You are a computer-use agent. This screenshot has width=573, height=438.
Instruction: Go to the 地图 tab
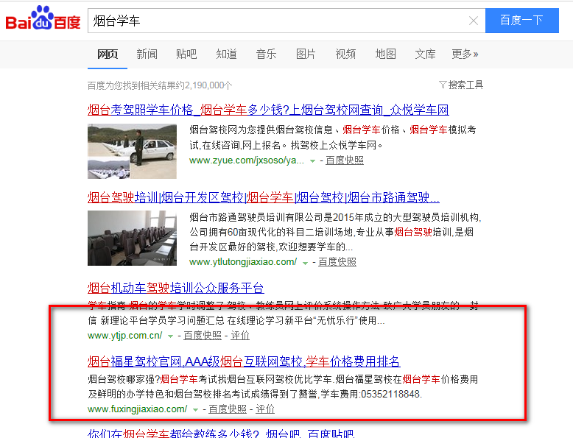[385, 54]
